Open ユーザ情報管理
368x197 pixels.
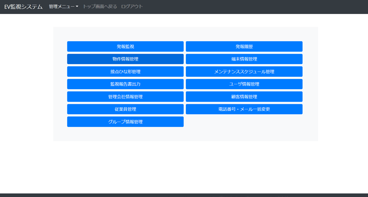(x=244, y=84)
